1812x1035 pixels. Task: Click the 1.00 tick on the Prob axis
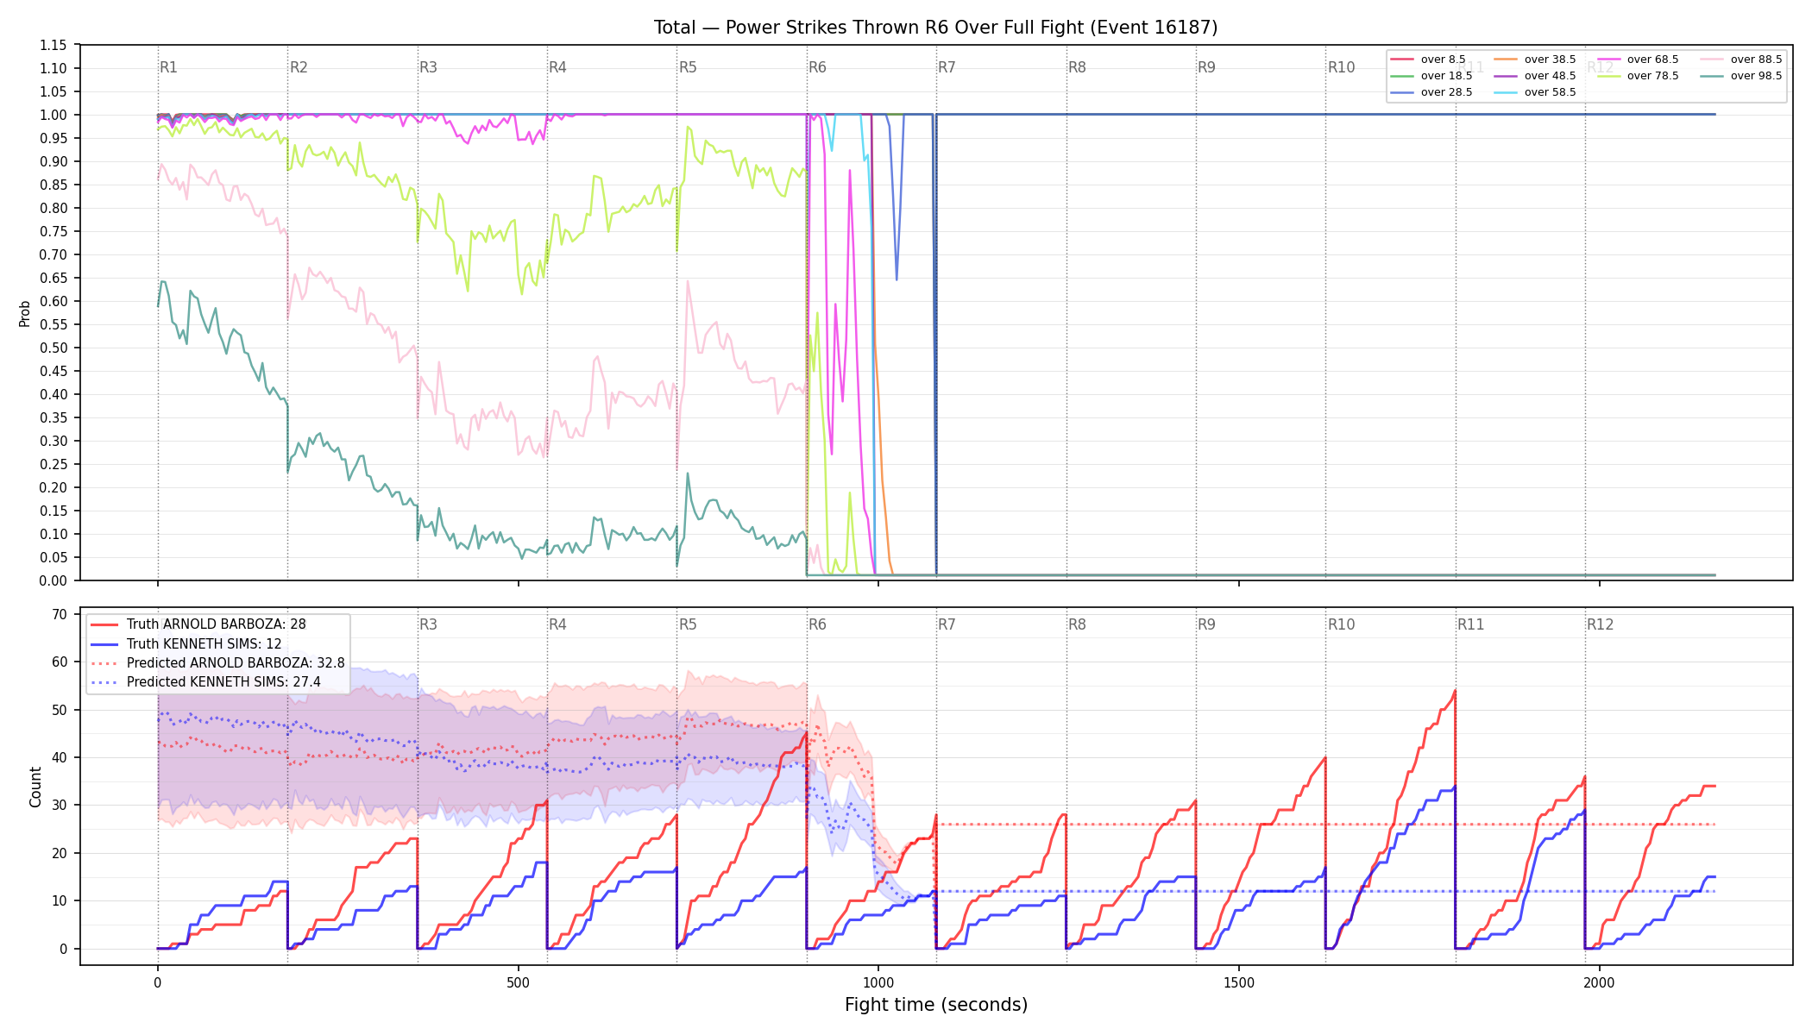click(x=53, y=115)
